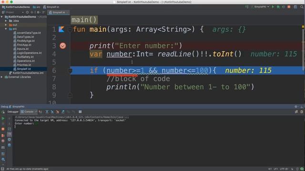
Task: Close the SimpleIF.kt editor tab
Action: click(67, 13)
